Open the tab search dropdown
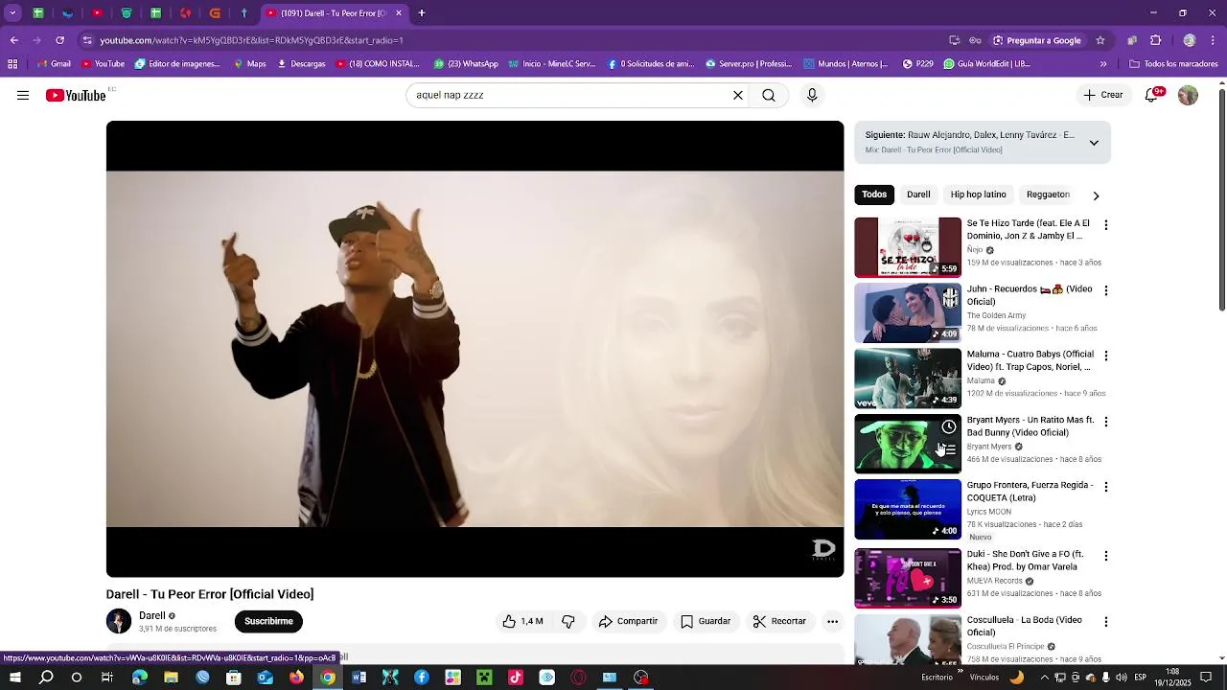 [12, 13]
